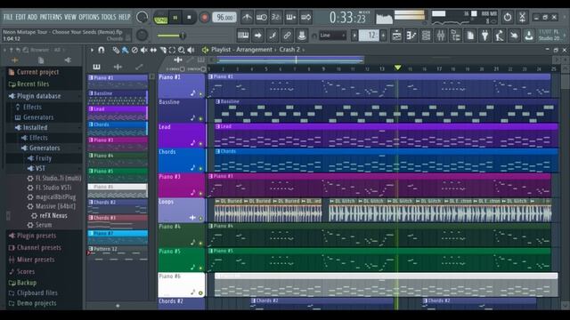Select the playlist Mute tool

tap(144, 50)
